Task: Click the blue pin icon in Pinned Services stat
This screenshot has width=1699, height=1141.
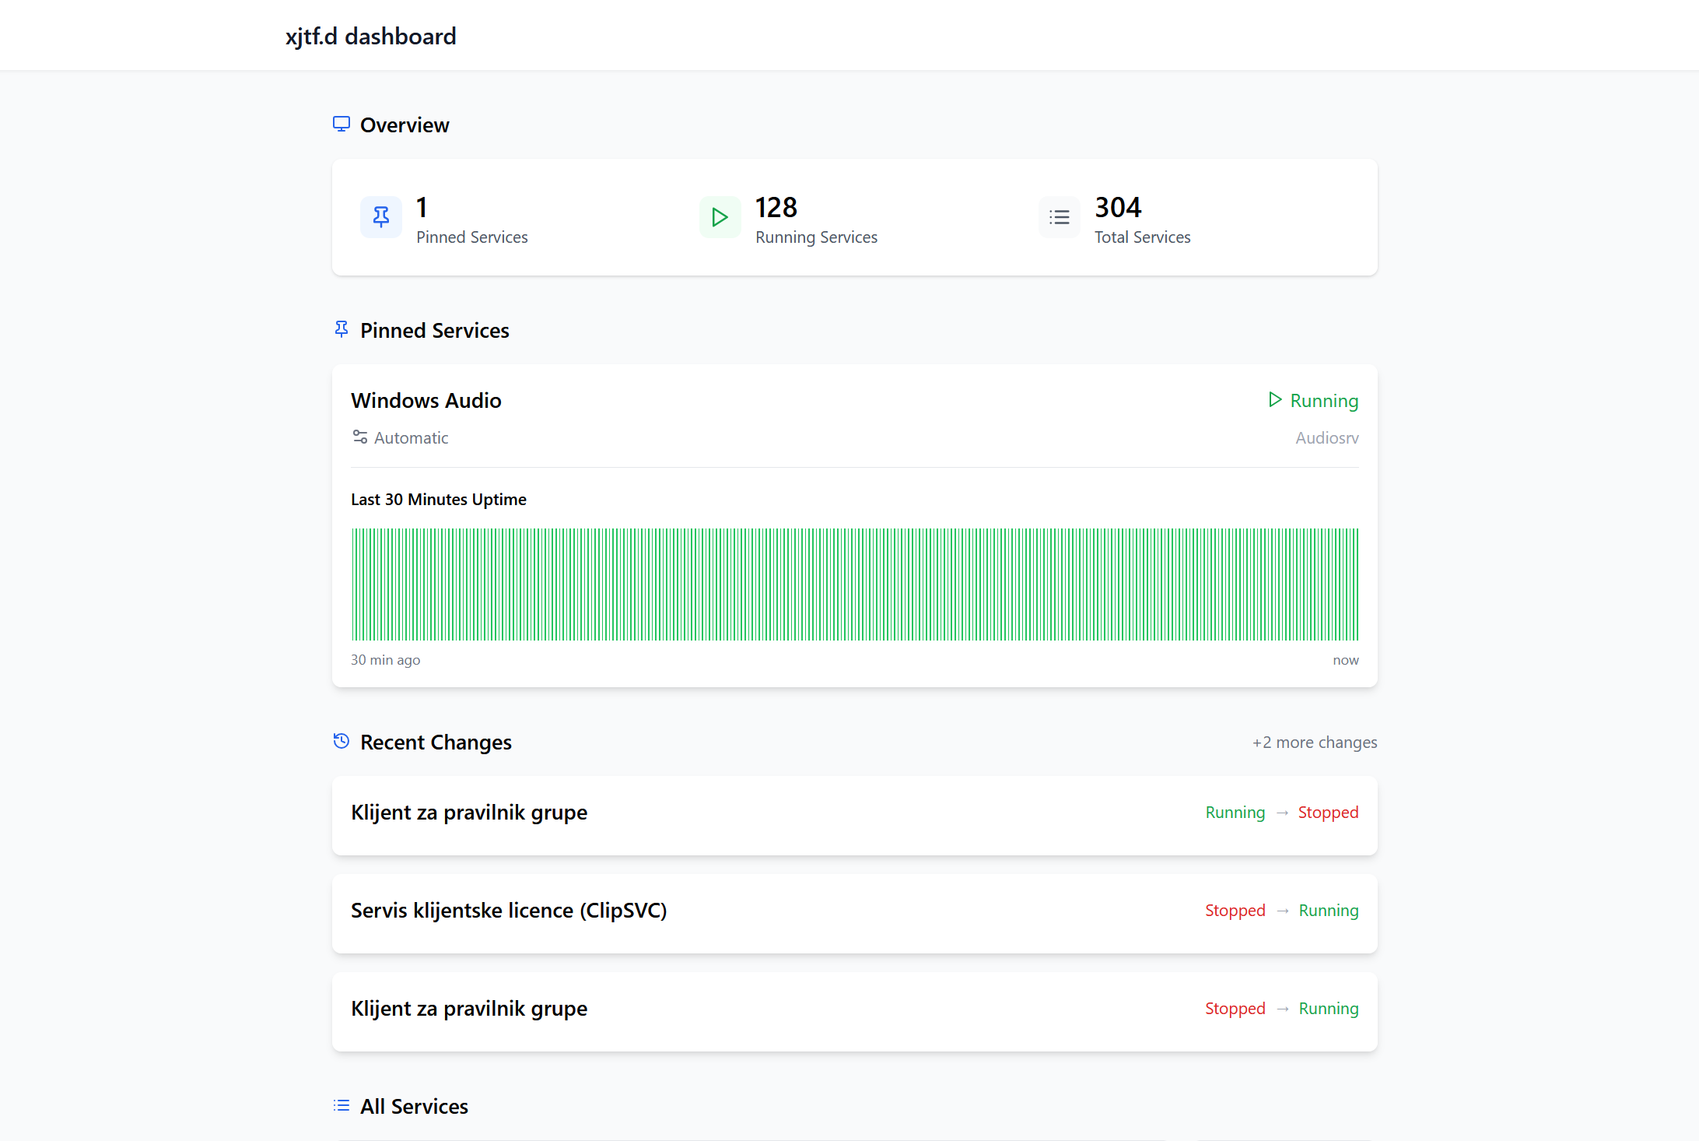Action: click(x=381, y=217)
